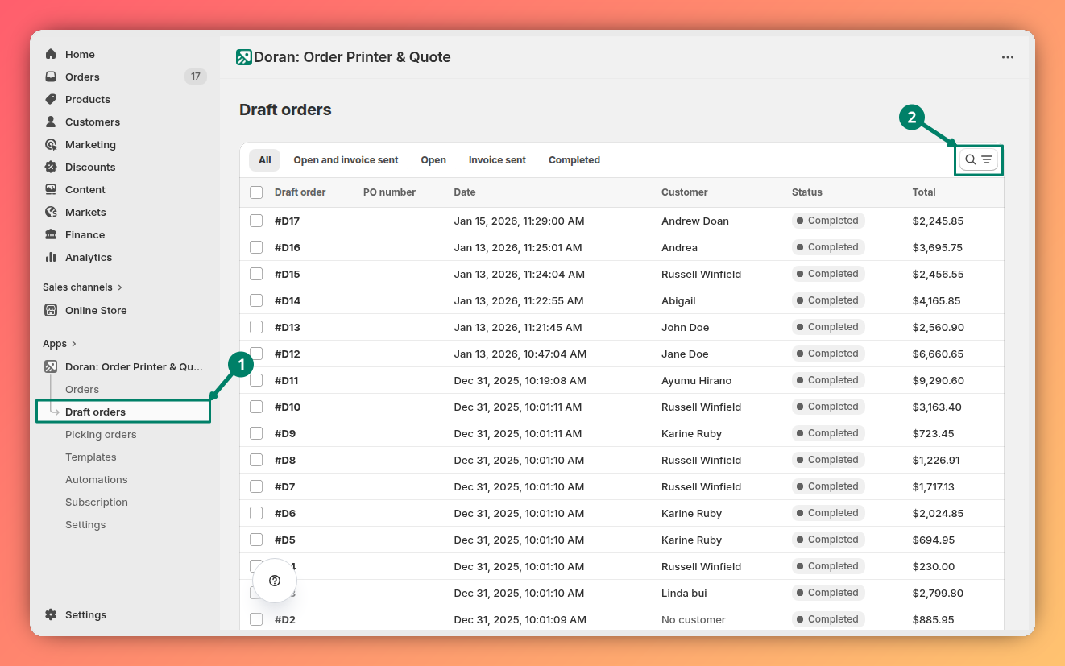Click the Customers person icon
1065x666 pixels.
pos(51,122)
